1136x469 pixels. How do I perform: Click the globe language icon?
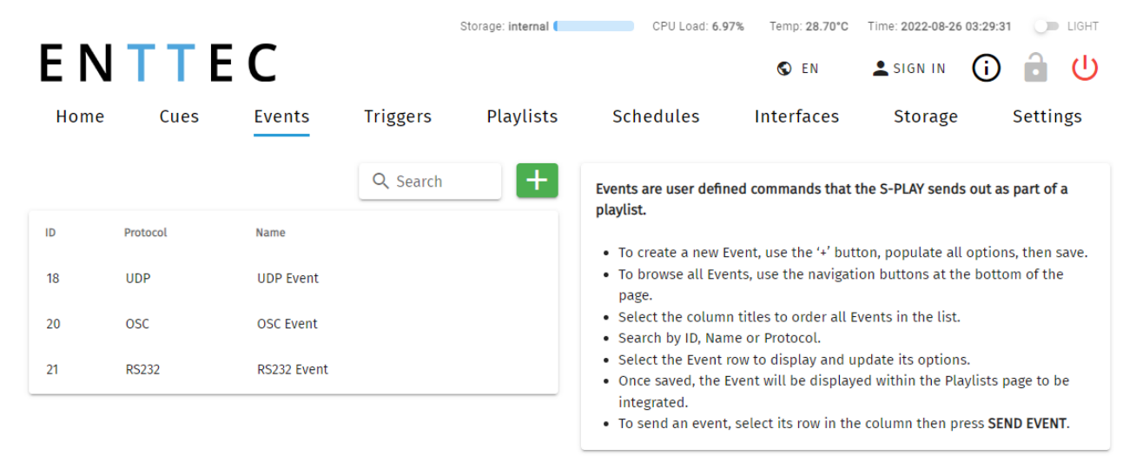click(x=784, y=69)
